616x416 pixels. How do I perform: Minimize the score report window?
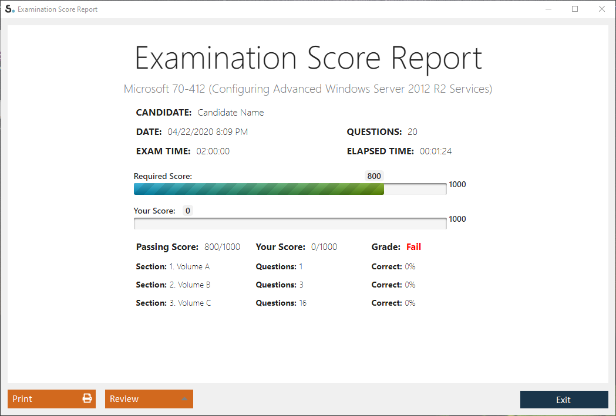(x=548, y=9)
